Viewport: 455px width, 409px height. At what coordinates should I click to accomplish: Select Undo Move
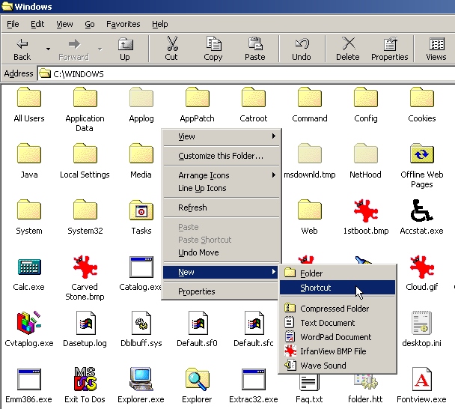(x=221, y=252)
